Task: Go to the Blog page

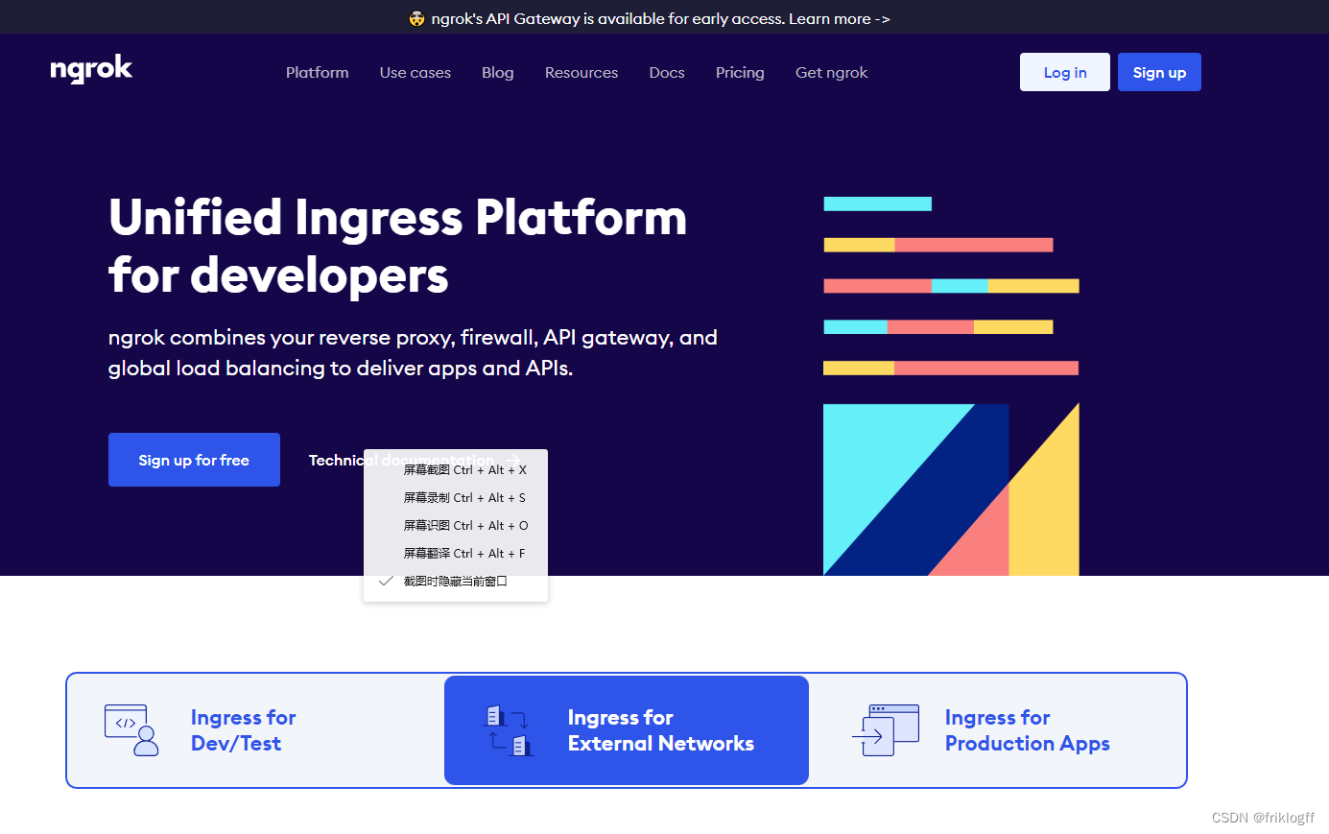Action: click(x=497, y=72)
